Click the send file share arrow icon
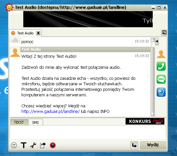This screenshot has height=156, width=177. (x=43, y=145)
